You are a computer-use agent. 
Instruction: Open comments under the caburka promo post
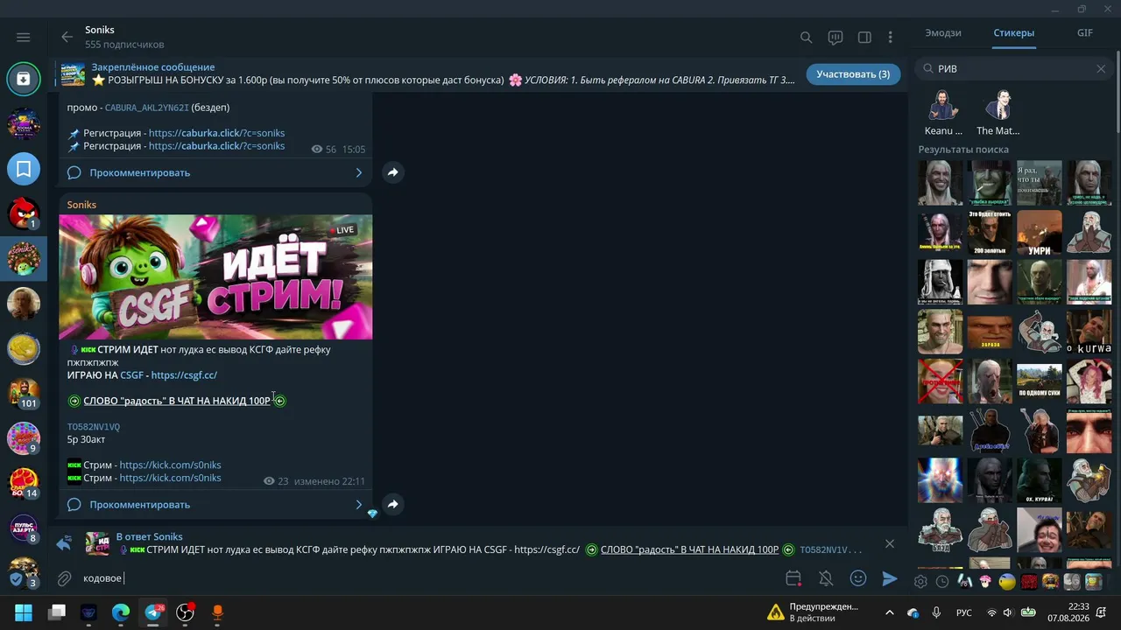coord(215,172)
